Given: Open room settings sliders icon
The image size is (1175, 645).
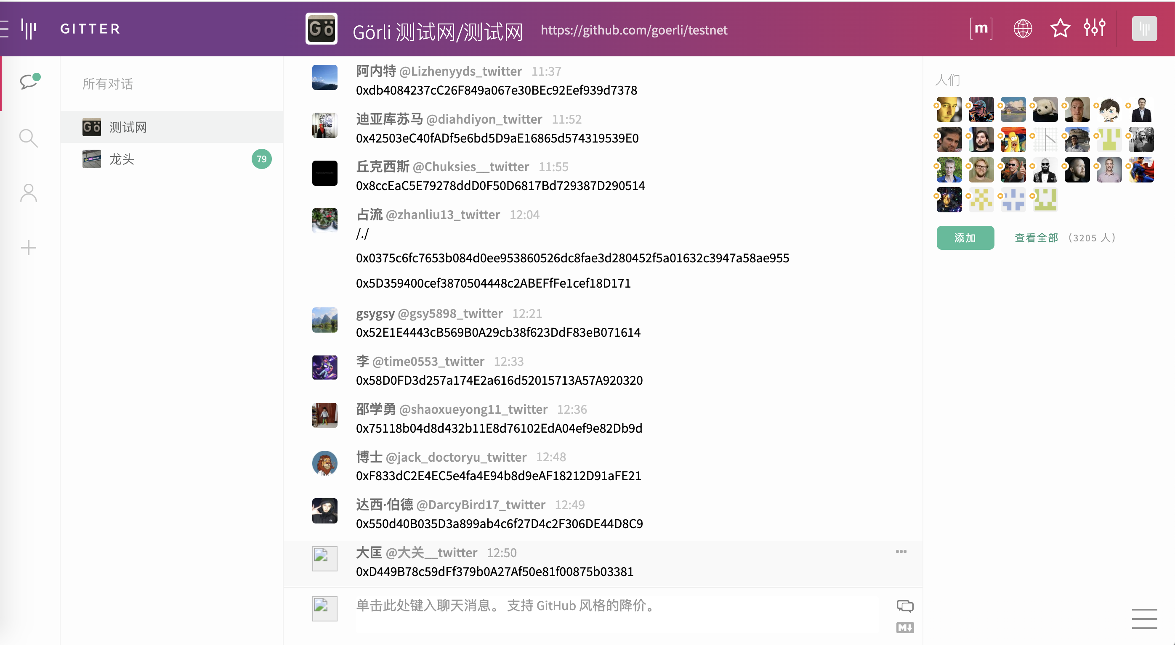Looking at the screenshot, I should 1094,29.
